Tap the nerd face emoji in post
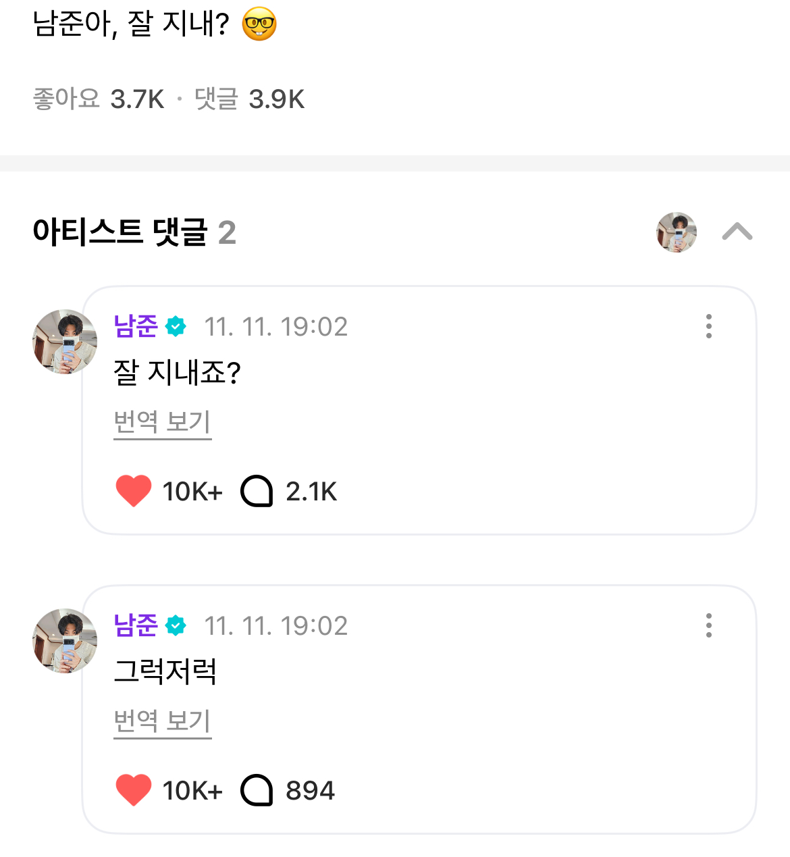790x857 pixels. [259, 25]
